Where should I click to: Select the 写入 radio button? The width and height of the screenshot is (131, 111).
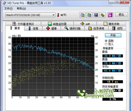click(106, 44)
